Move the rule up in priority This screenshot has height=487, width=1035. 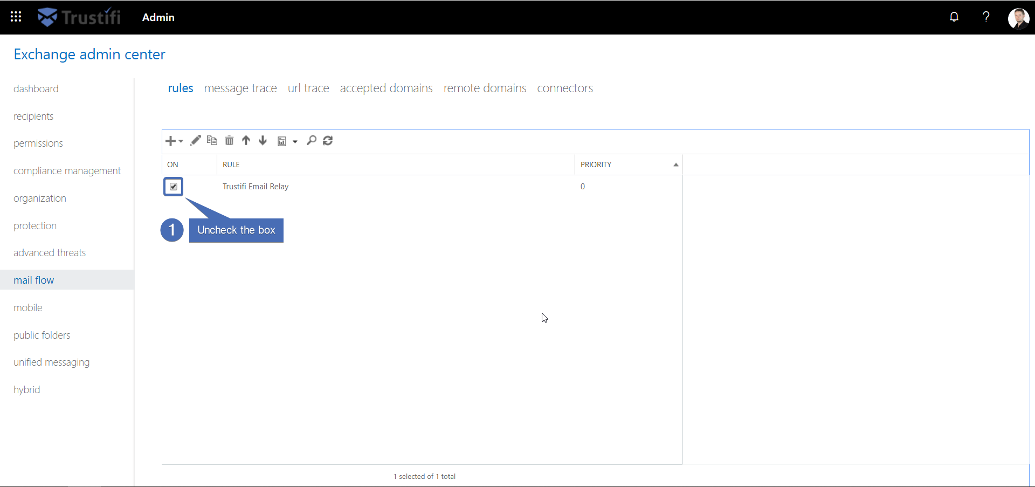246,141
